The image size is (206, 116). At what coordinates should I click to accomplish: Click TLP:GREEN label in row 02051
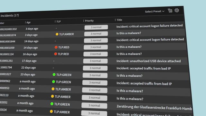coord(62,104)
